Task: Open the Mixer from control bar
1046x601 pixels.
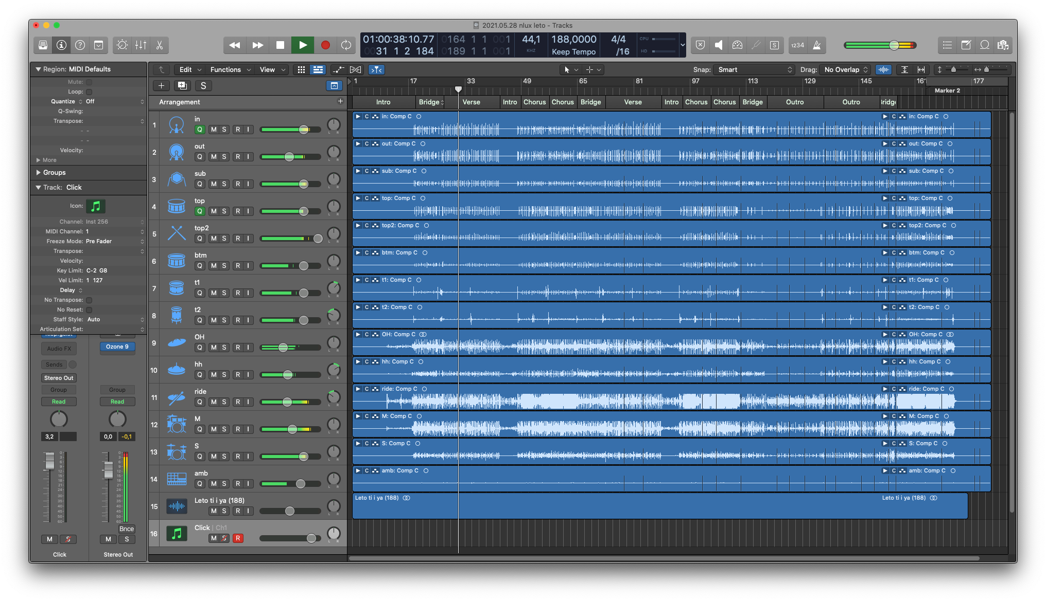Action: pos(141,45)
